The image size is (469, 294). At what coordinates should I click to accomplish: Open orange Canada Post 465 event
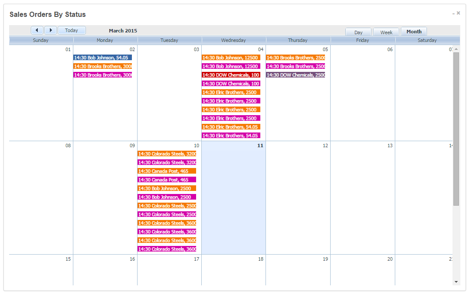[x=167, y=171]
